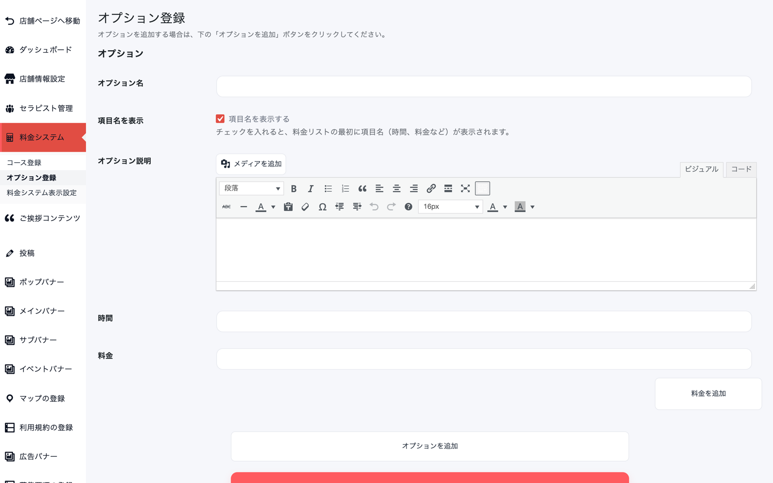Viewport: 773px width, 483px height.
Task: Insert Read More tag icon
Action: tap(448, 188)
